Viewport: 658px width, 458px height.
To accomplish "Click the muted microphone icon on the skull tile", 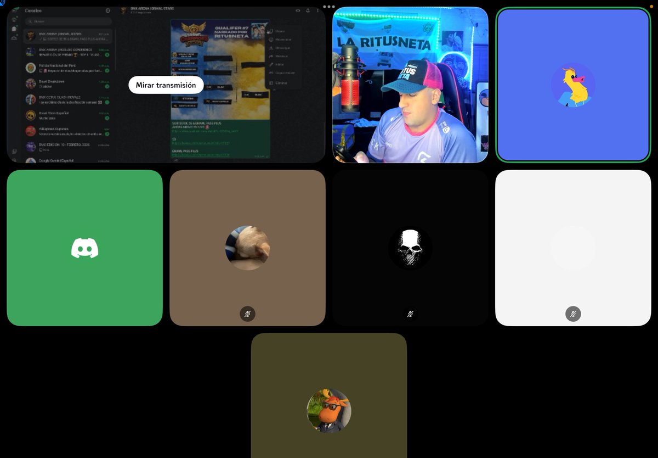I will coord(410,314).
